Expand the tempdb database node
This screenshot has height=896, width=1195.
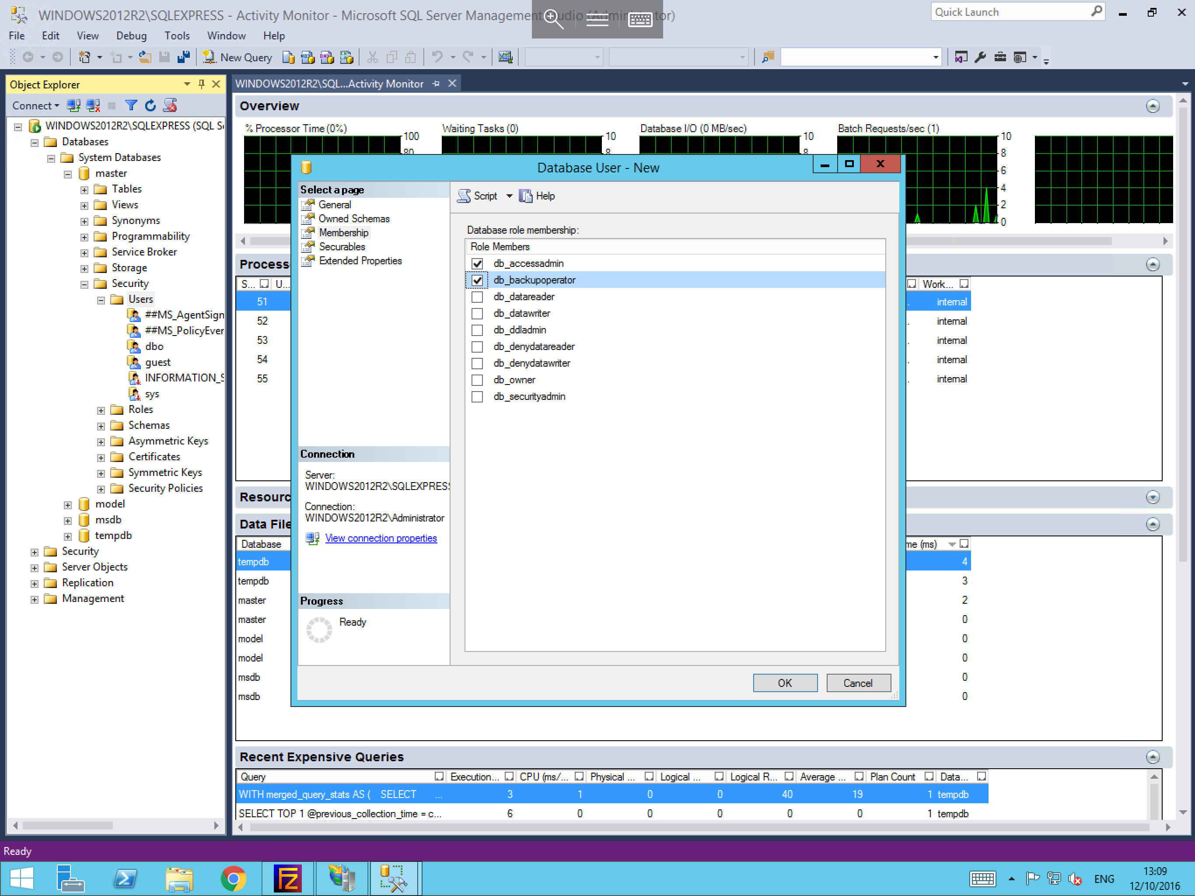(67, 536)
